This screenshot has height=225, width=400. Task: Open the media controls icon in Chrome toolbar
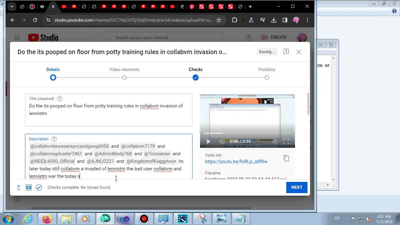[262, 20]
